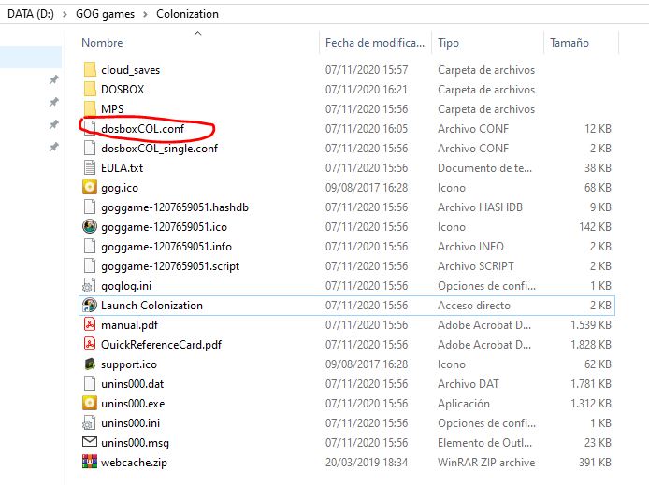Click the 20/03/2019 18:34 date cell
The image size is (649, 485).
point(367,463)
